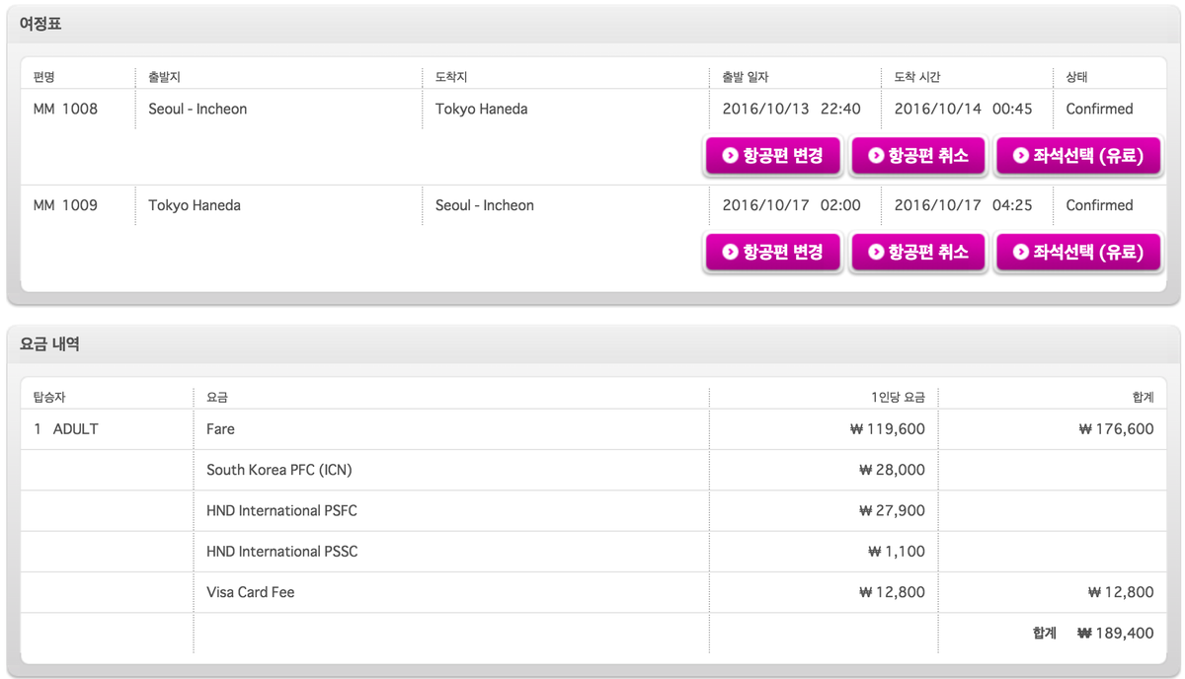The width and height of the screenshot is (1185, 679).
Task: Click 항공편 변경 for flight MM 1009
Action: tap(772, 253)
